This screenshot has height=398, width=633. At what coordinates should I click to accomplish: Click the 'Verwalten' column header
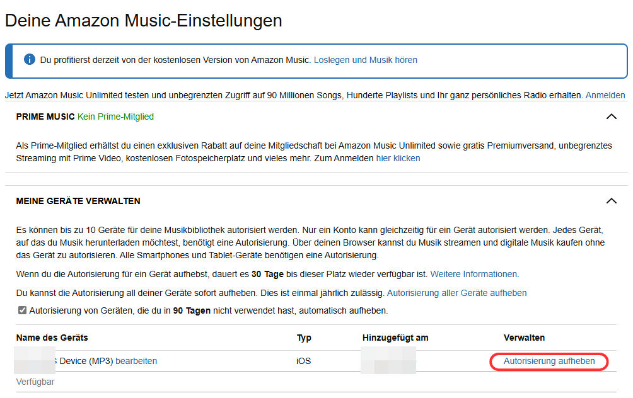click(x=524, y=338)
